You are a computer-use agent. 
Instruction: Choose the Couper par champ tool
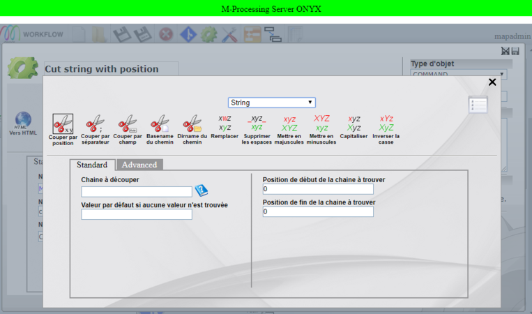pyautogui.click(x=128, y=124)
